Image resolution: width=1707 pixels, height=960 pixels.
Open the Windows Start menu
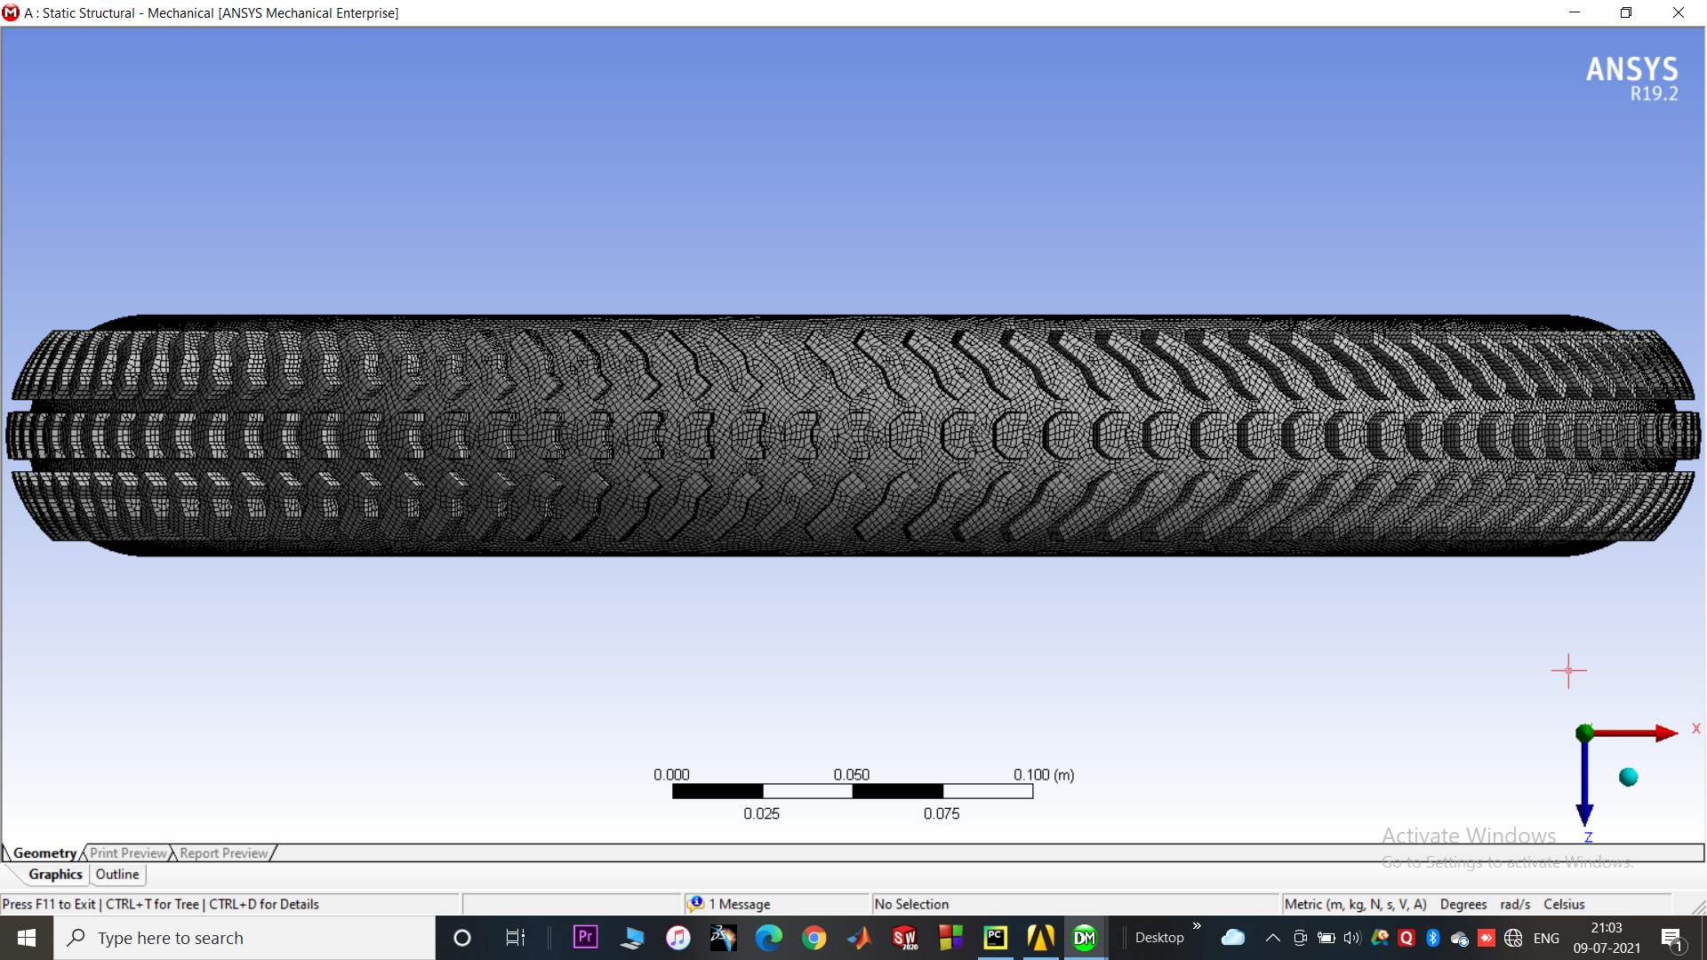coord(27,938)
